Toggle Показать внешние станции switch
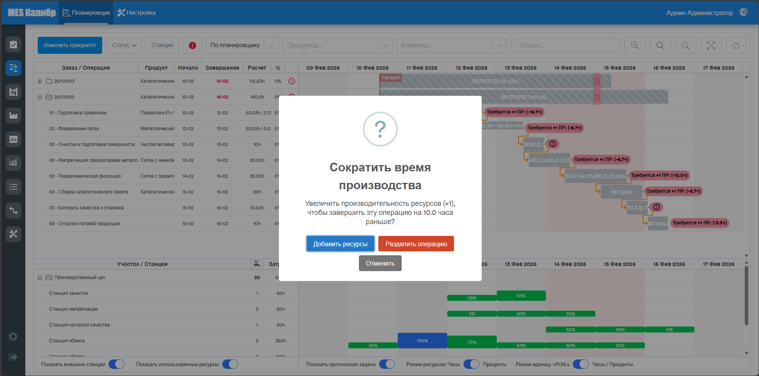This screenshot has width=759, height=376. [116, 364]
